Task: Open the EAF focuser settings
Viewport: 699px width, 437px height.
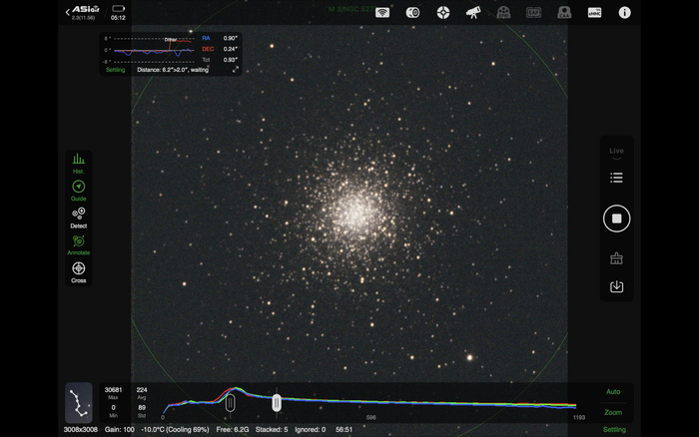Action: pos(533,13)
